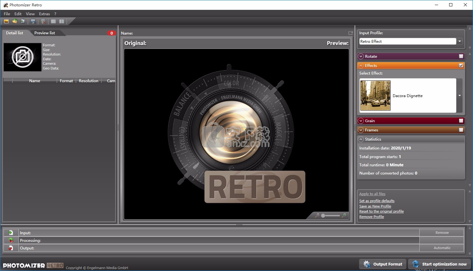The image size is (473, 271).
Task: Click the save floppy disk toolbar icon
Action: (x=33, y=21)
